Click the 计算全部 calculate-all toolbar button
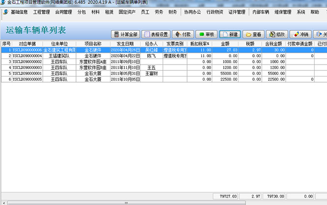 pyautogui.click(x=125, y=34)
